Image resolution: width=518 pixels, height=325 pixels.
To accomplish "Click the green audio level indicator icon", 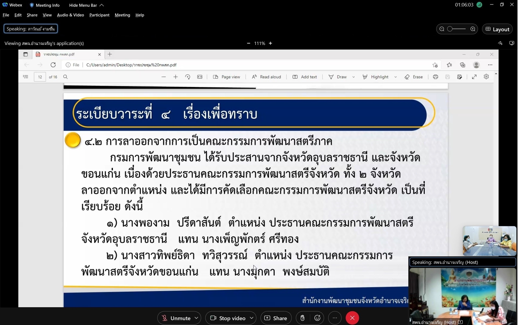I will click(x=479, y=5).
